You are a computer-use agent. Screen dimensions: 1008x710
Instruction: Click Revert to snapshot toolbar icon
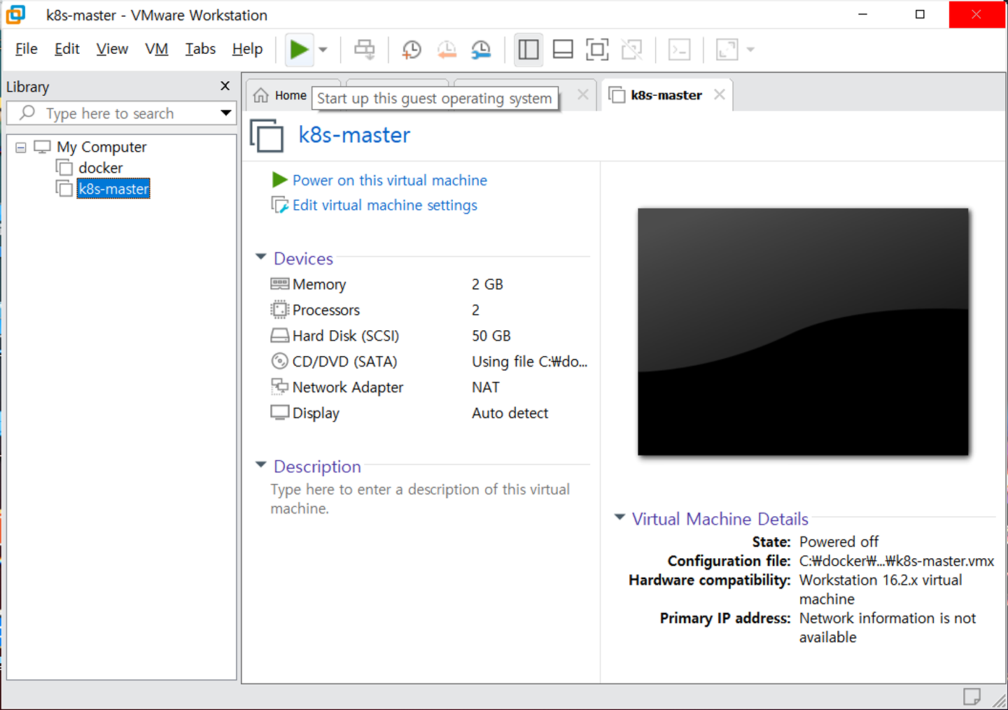447,50
